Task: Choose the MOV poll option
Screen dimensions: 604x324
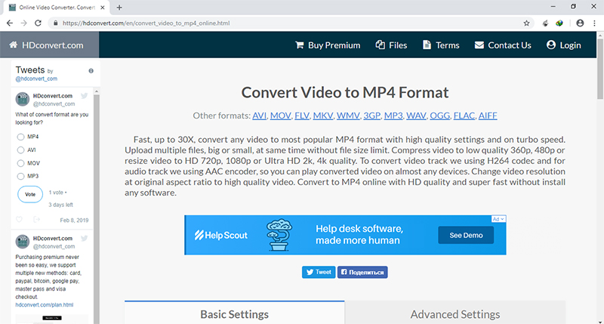Action: click(20, 163)
